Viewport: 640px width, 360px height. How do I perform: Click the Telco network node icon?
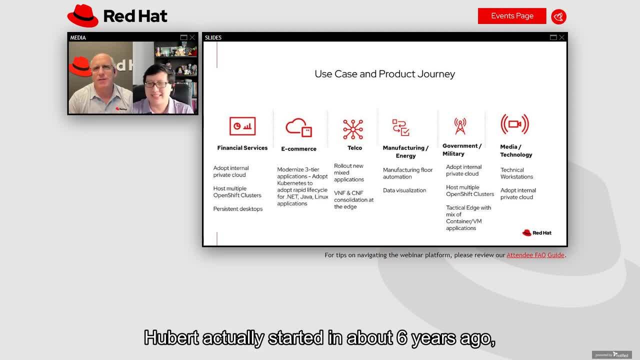coord(353,129)
